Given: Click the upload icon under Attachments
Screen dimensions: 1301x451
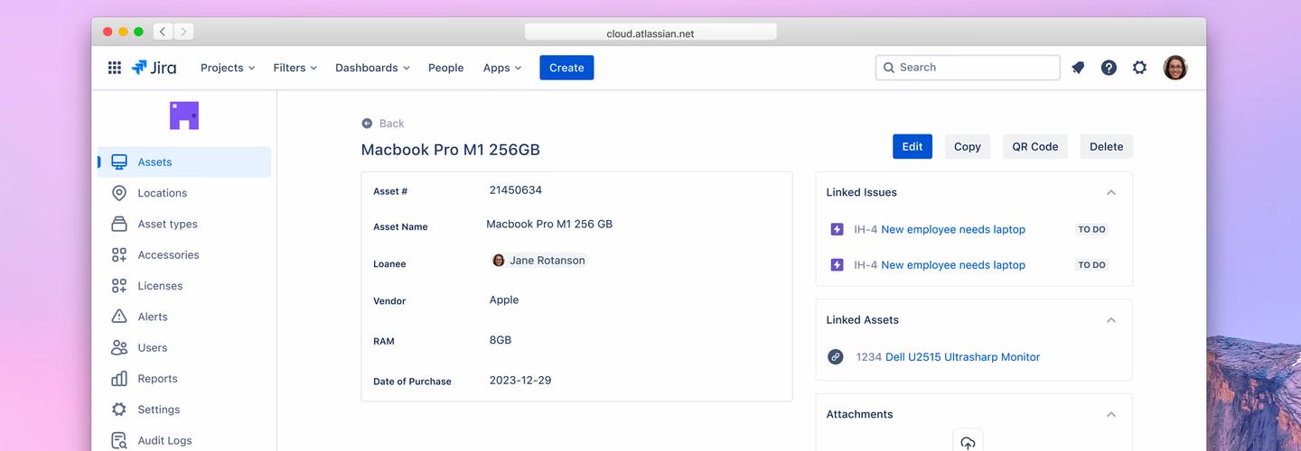Looking at the screenshot, I should point(968,442).
